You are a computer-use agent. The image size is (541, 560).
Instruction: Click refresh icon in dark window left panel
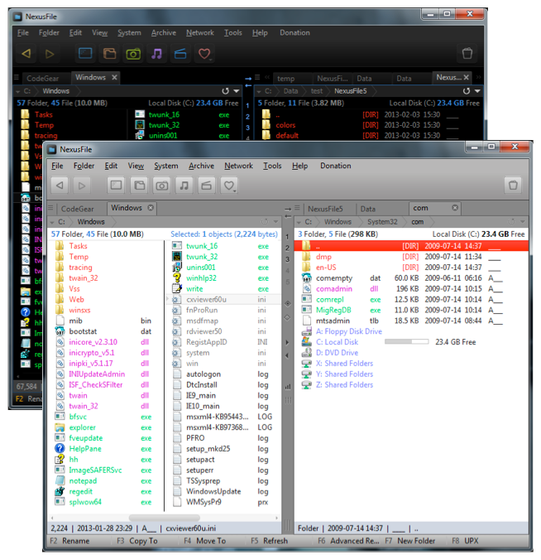[x=225, y=91]
